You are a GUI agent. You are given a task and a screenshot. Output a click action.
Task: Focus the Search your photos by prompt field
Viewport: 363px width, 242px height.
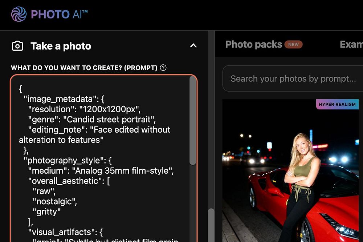293,78
